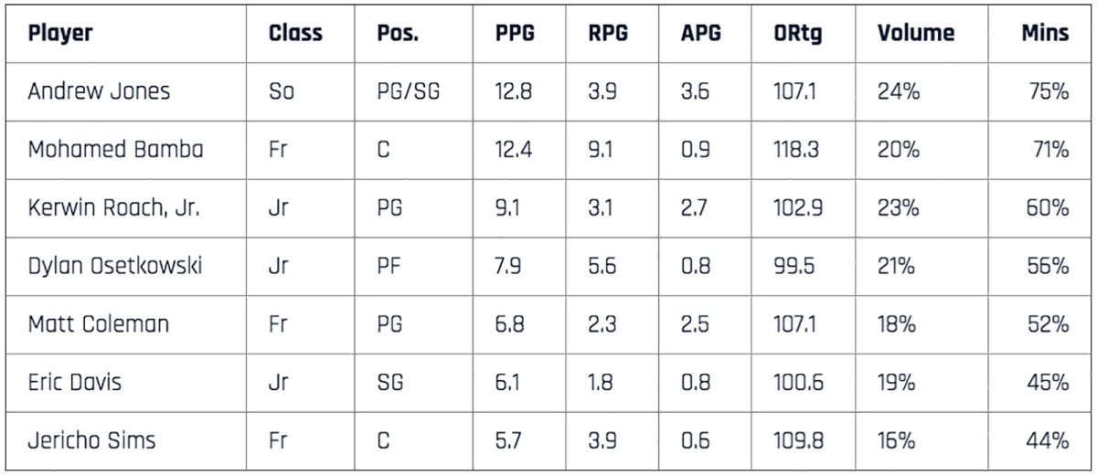Click the Player column header
The height and width of the screenshot is (476, 1097).
click(x=60, y=34)
